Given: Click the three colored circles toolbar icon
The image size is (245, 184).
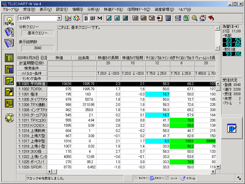Looking at the screenshot, I should pyautogui.click(x=68, y=18).
